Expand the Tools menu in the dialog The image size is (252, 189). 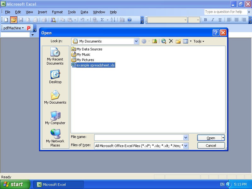[198, 41]
